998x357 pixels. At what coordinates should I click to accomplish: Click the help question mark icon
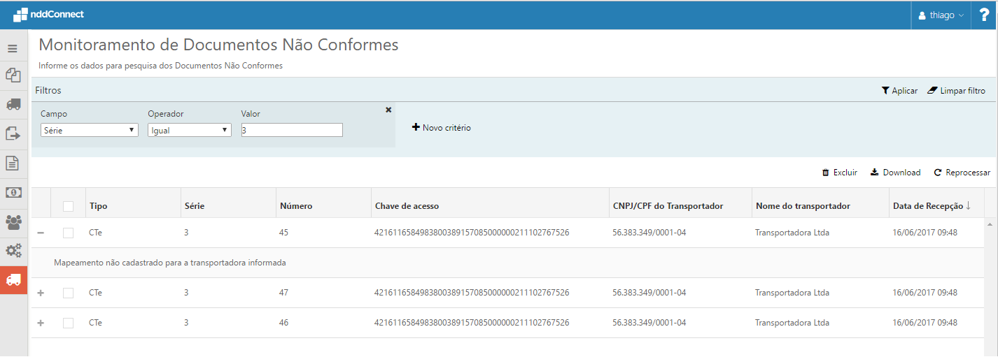pos(984,15)
